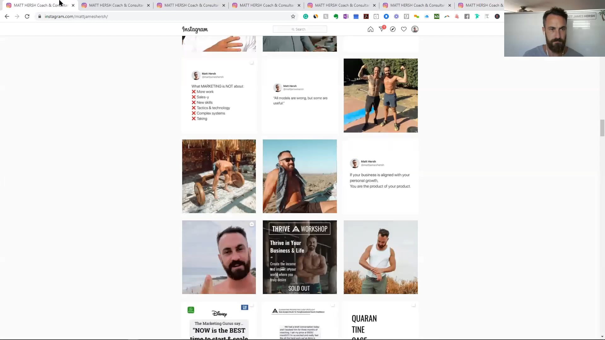Close the first MATT HERSH tab
Screen dimensions: 605x340
[73, 5]
